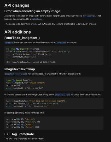Click the 'Hello World!' string in code

click(x=37, y=83)
